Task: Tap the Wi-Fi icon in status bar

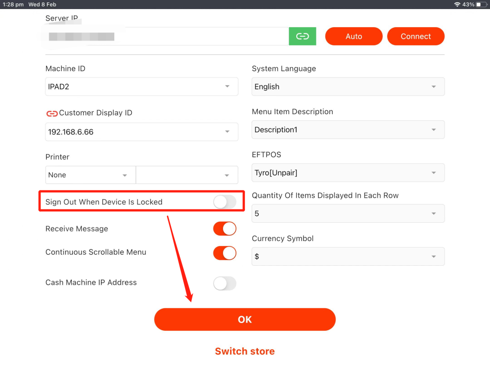Action: 457,4
